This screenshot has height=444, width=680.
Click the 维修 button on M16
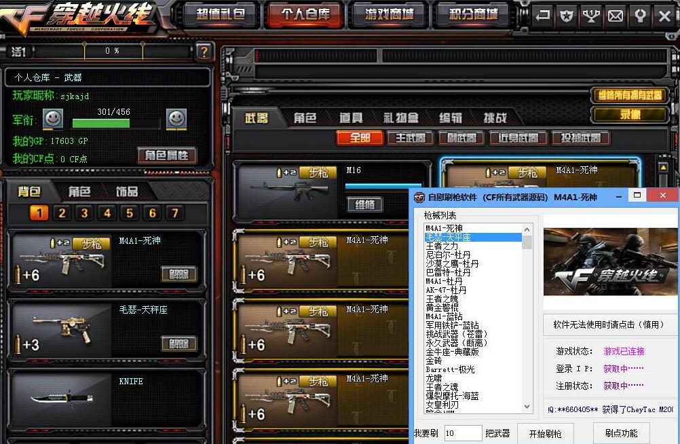coord(365,204)
